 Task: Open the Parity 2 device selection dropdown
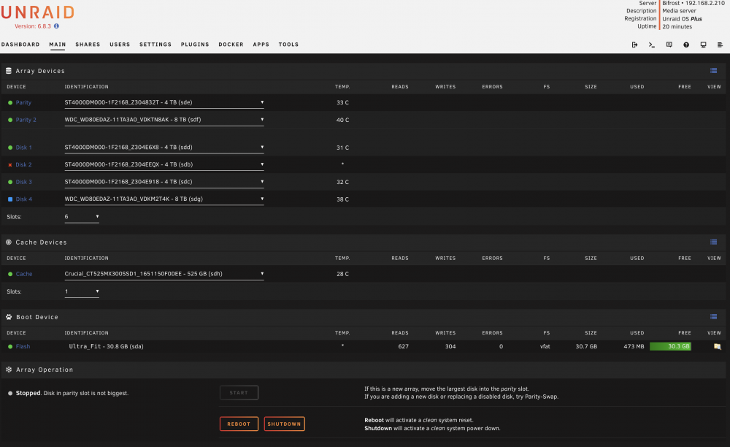(x=164, y=120)
